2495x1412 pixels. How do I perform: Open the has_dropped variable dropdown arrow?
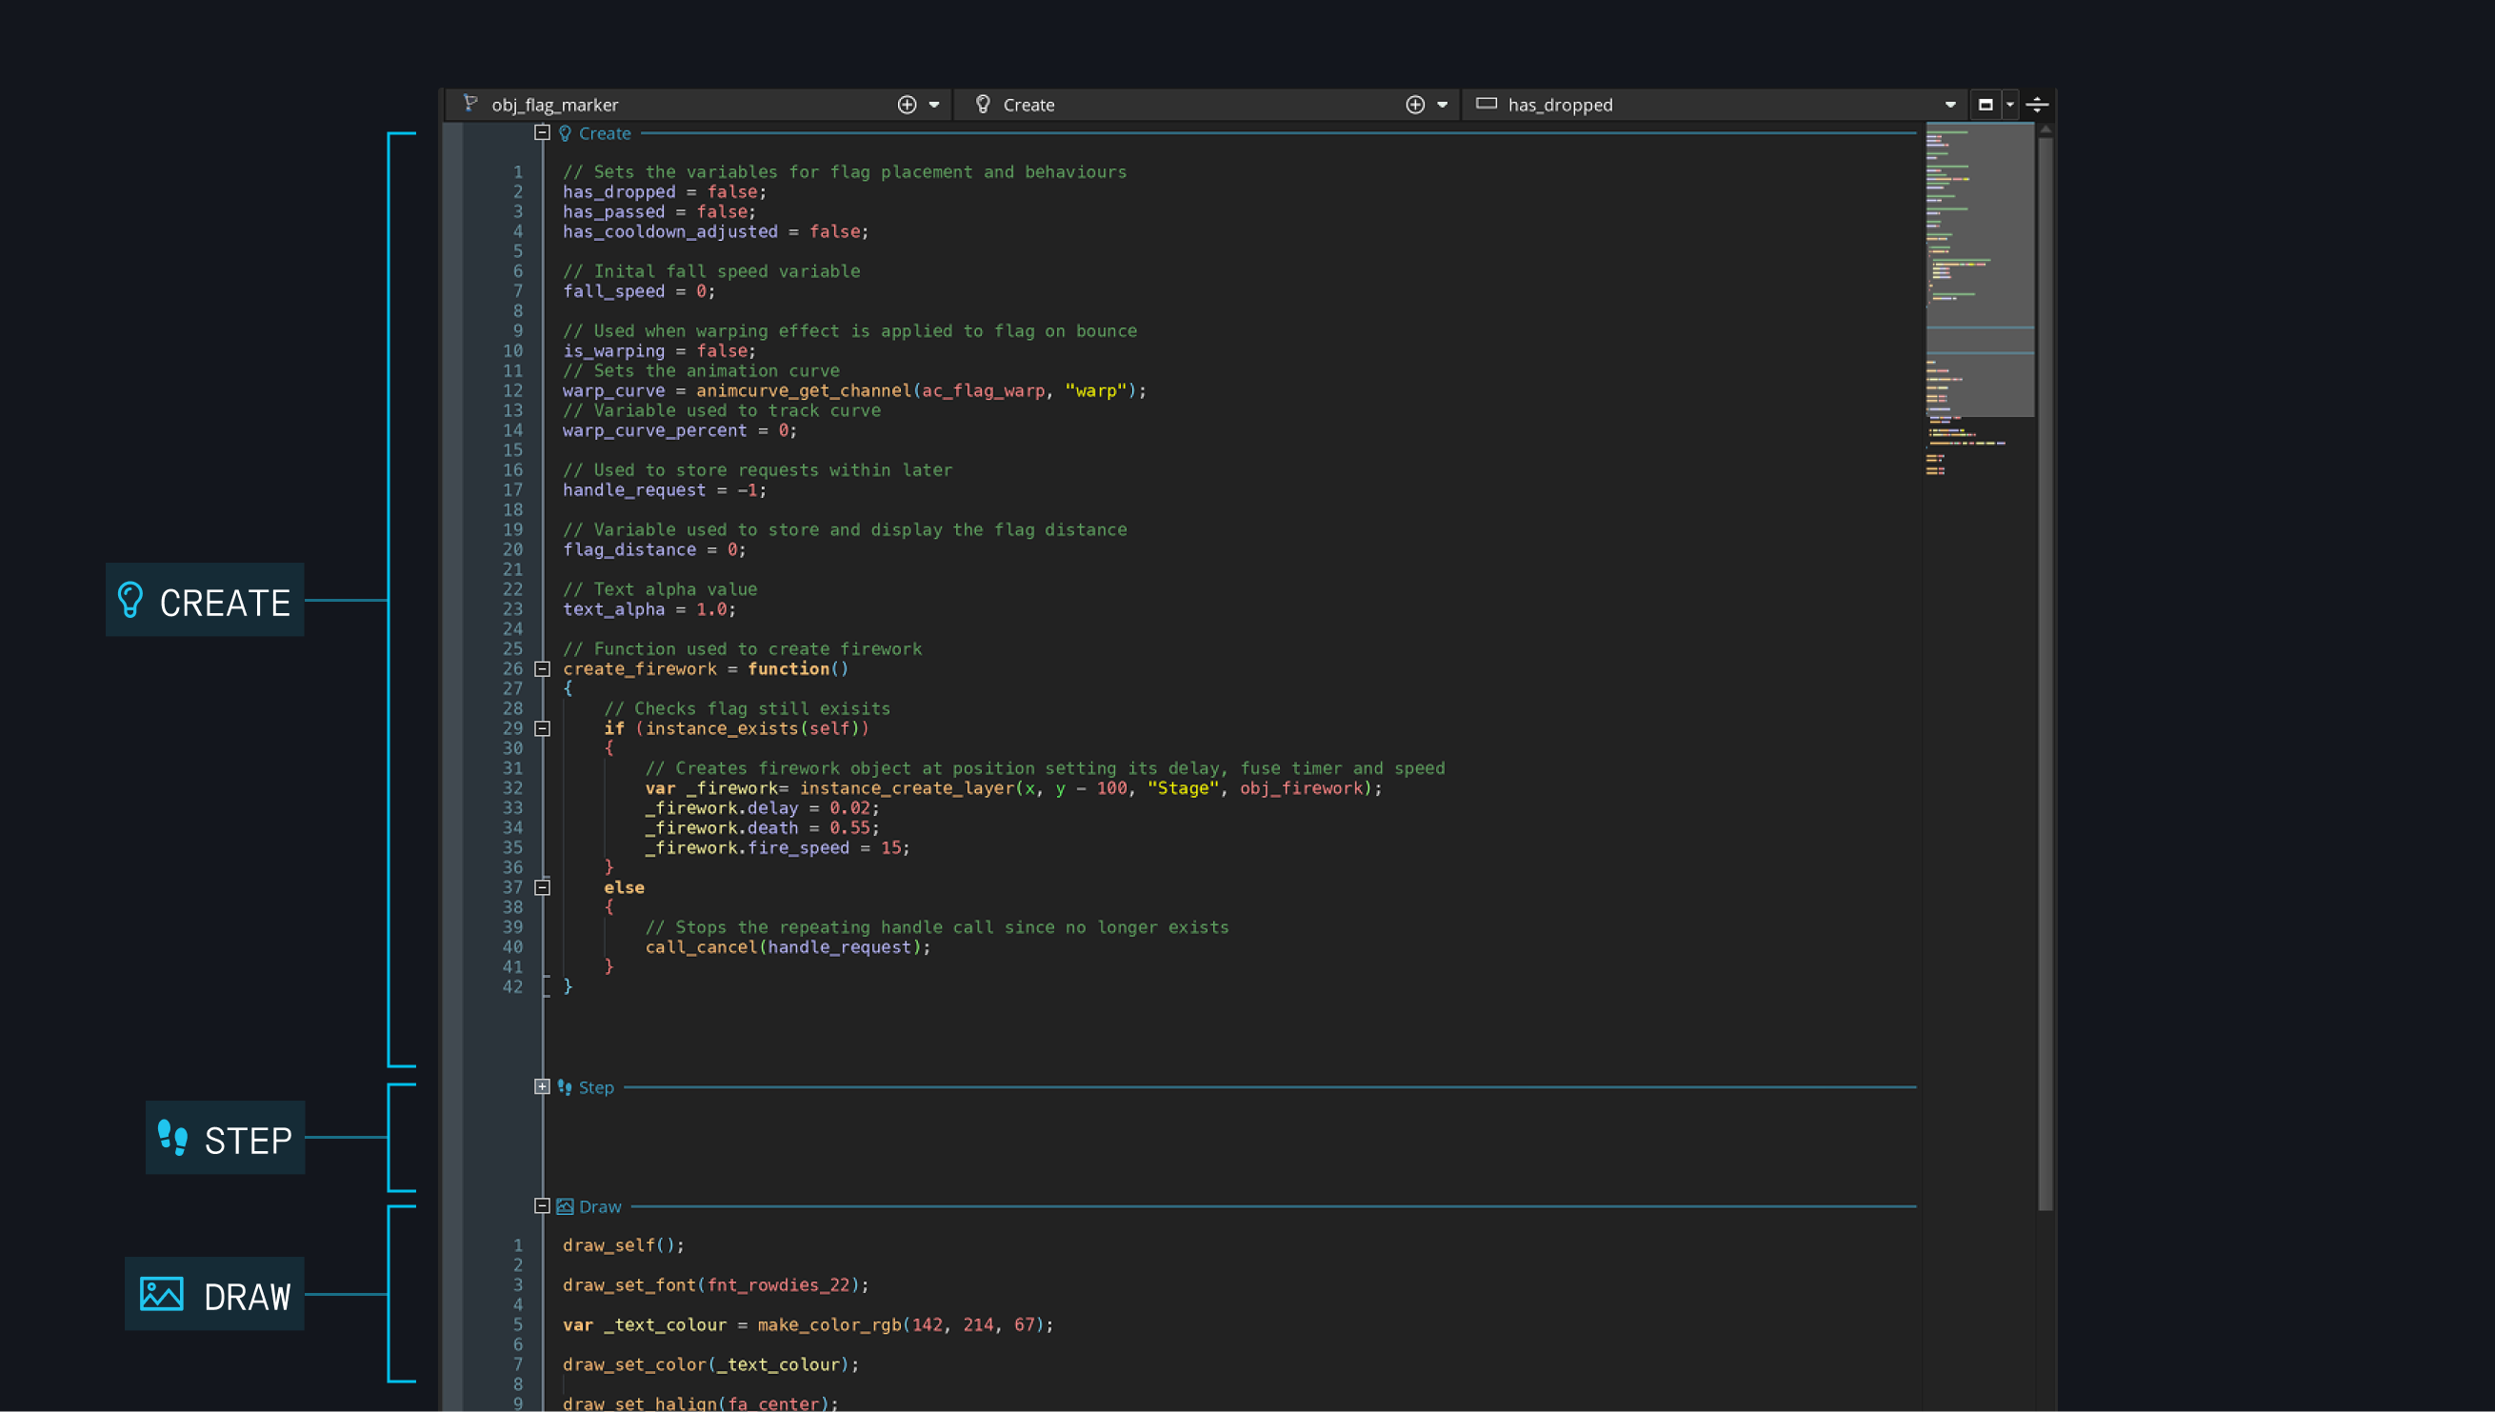tap(1950, 105)
